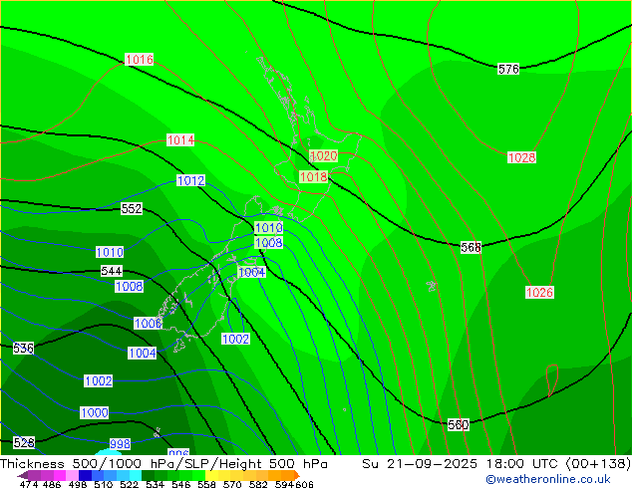Click the 1000 blue isobar label

tap(95, 412)
